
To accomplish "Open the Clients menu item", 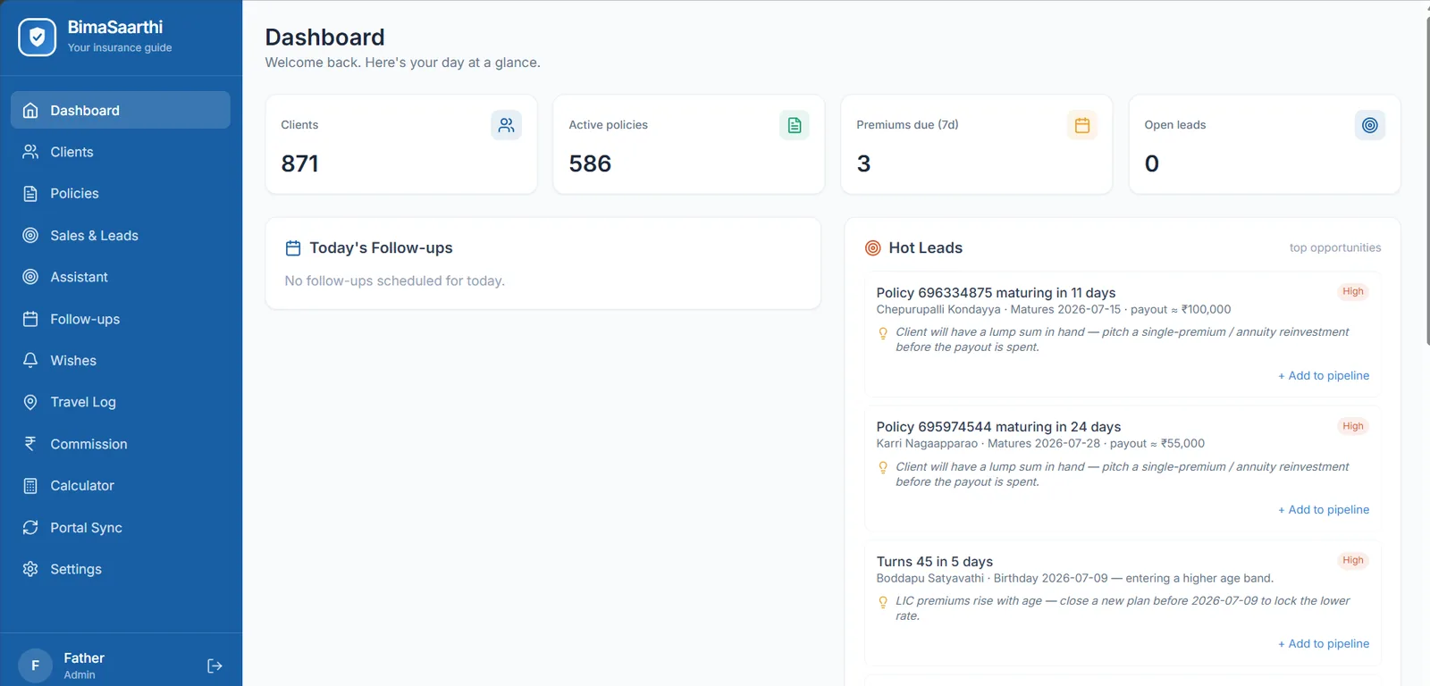I will [x=121, y=152].
